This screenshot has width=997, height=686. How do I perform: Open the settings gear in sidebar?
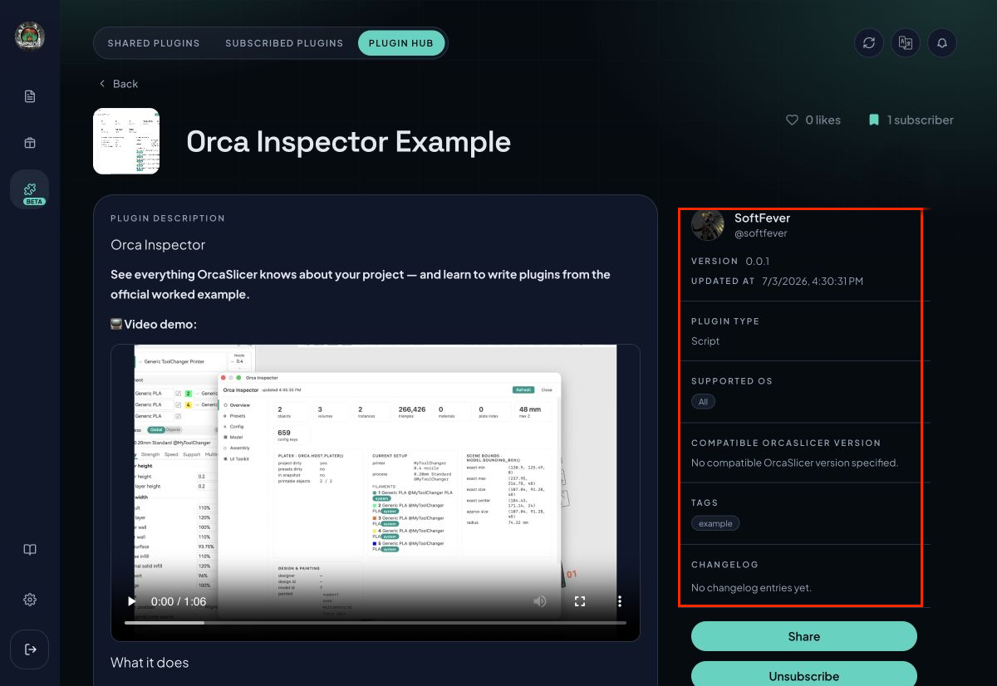point(30,600)
